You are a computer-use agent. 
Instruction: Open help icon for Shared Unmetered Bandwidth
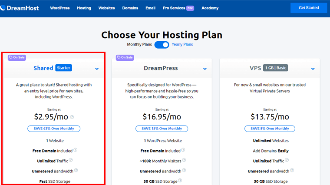pos(76,170)
